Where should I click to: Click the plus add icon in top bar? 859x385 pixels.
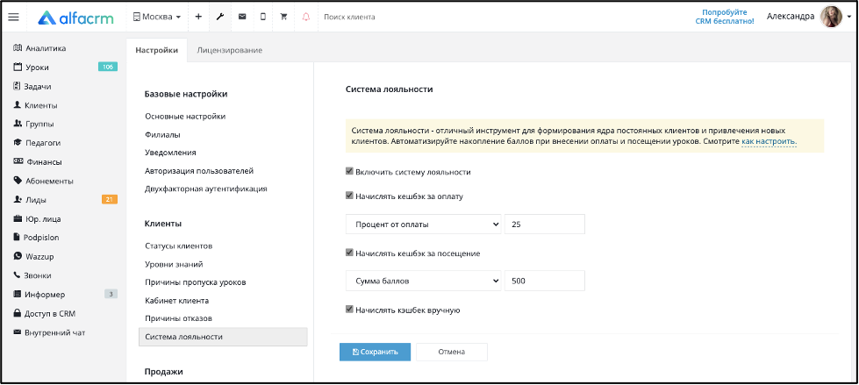coord(198,17)
